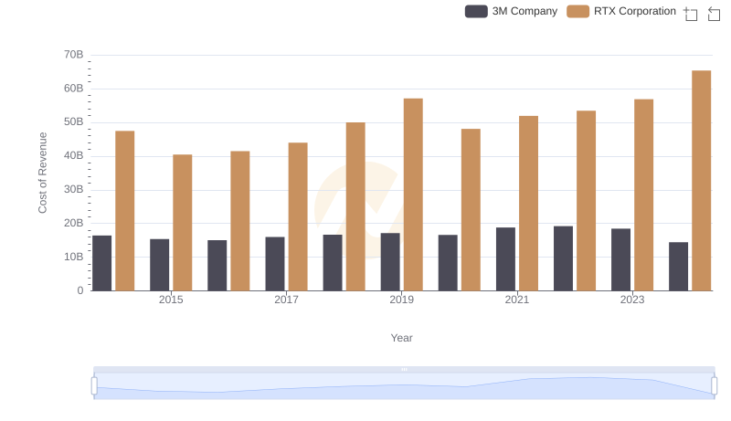Select the 2018 RTX Corporation bar

coord(355,206)
